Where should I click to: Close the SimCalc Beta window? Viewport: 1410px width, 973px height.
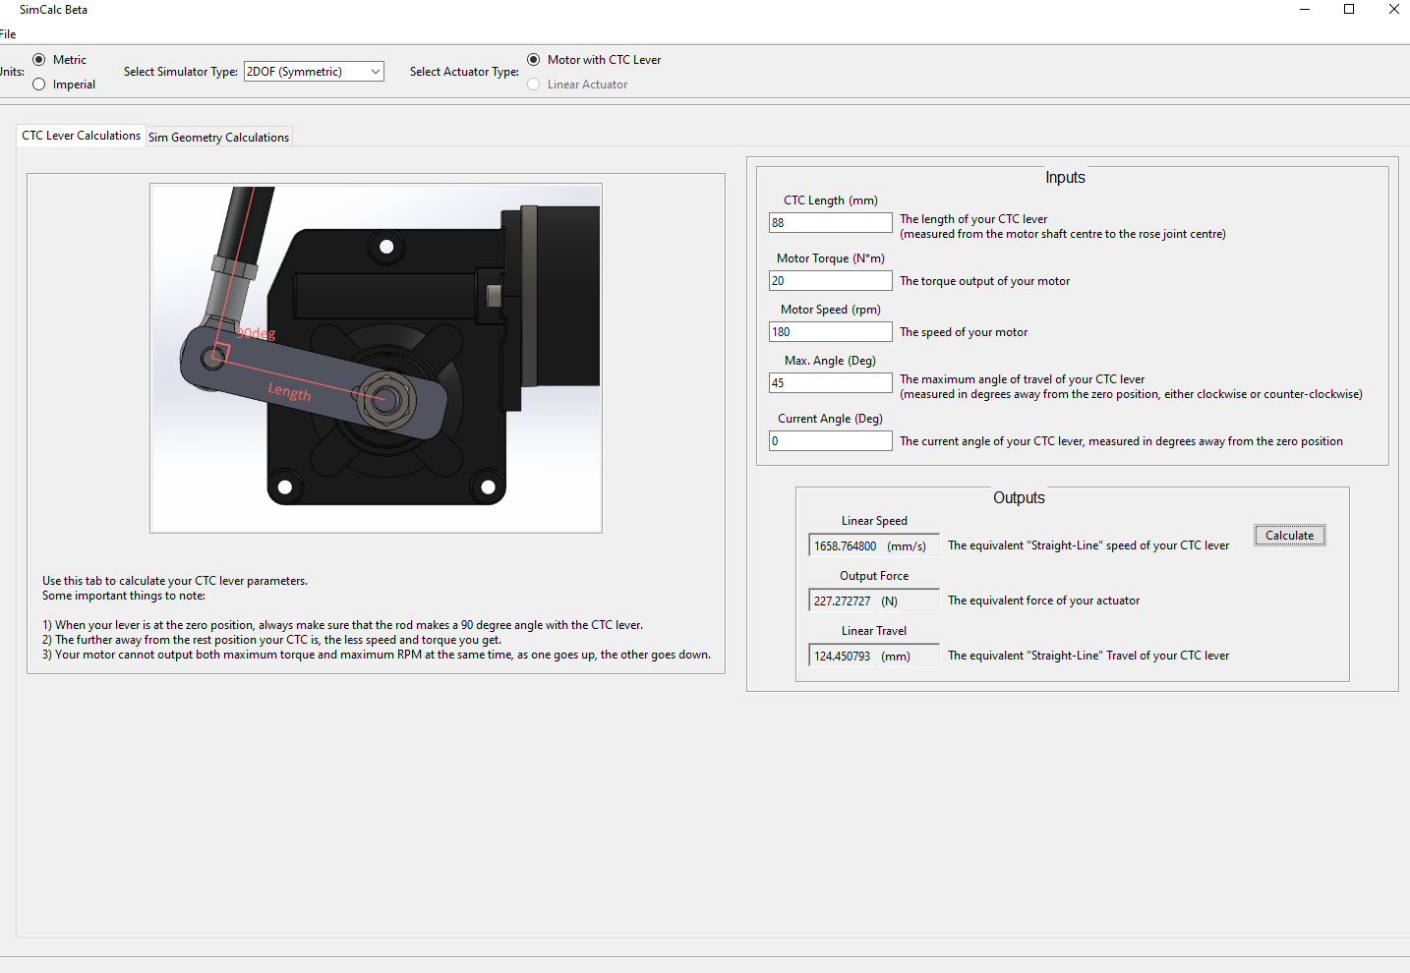pos(1393,10)
